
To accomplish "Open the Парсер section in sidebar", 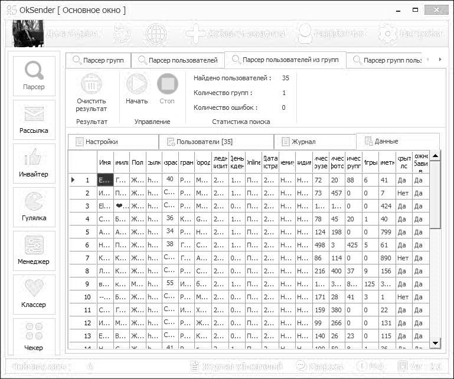I will [34, 77].
